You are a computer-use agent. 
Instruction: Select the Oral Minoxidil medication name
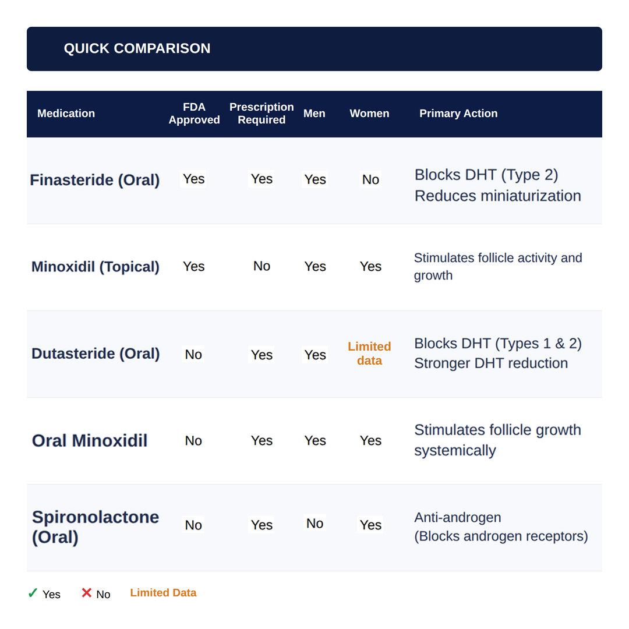point(90,440)
